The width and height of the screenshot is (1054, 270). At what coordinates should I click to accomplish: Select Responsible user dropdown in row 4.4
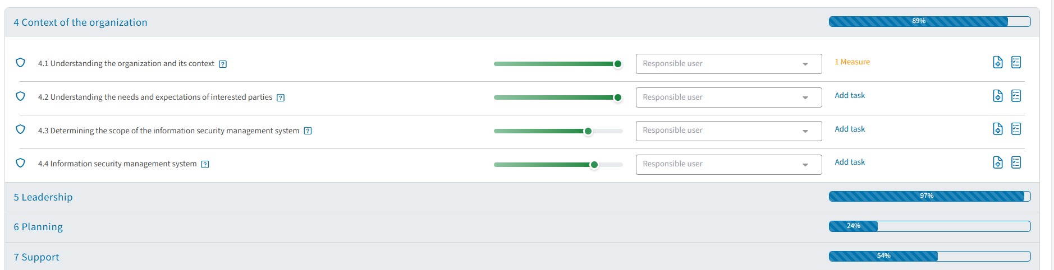tap(728, 164)
